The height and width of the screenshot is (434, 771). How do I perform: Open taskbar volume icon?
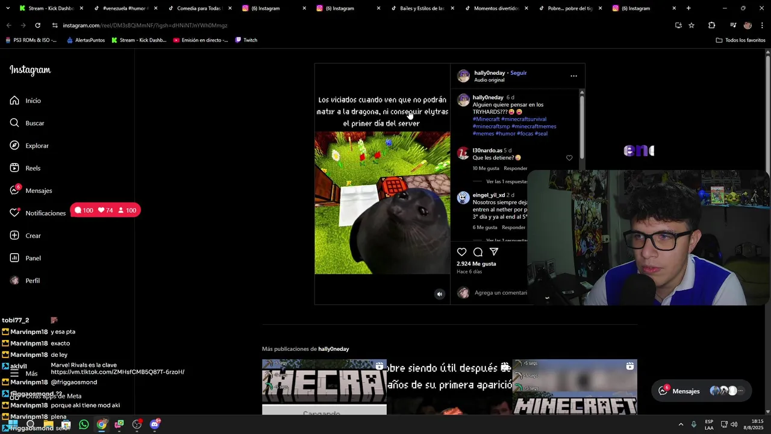tap(734, 424)
